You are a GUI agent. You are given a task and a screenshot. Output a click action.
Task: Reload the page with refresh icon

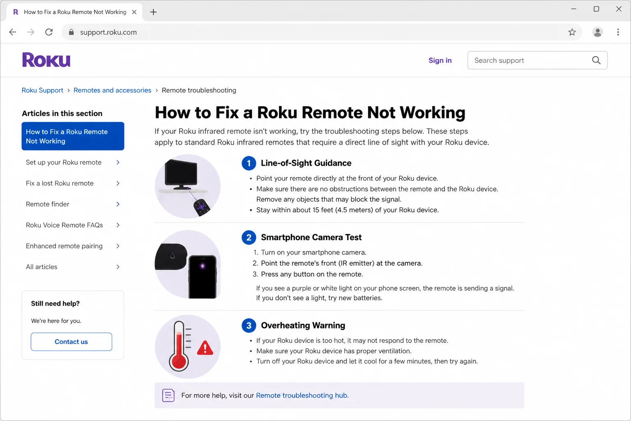[x=49, y=32]
